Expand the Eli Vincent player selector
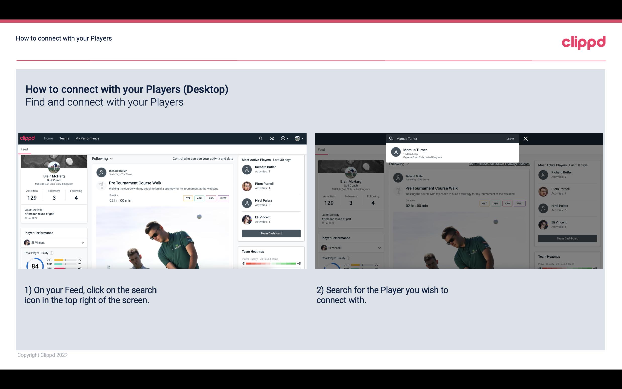The height and width of the screenshot is (389, 622). click(x=82, y=242)
